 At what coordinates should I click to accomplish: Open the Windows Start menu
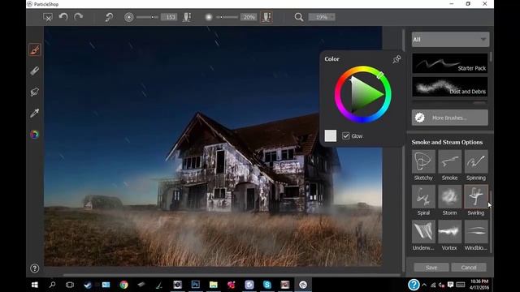(x=34, y=285)
